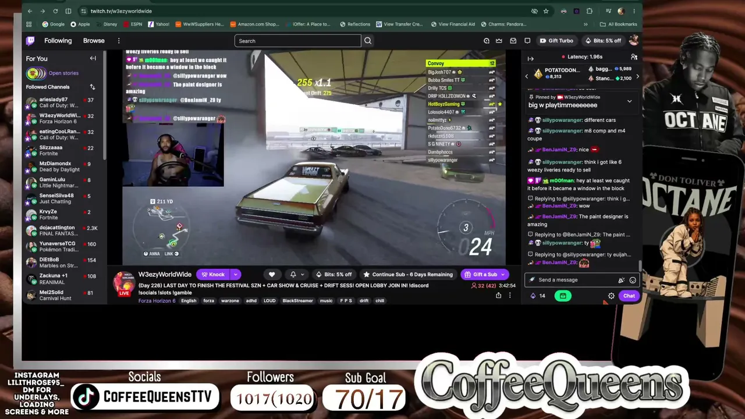Image resolution: width=745 pixels, height=419 pixels.
Task: Expand the pinned chat message
Action: point(629,101)
